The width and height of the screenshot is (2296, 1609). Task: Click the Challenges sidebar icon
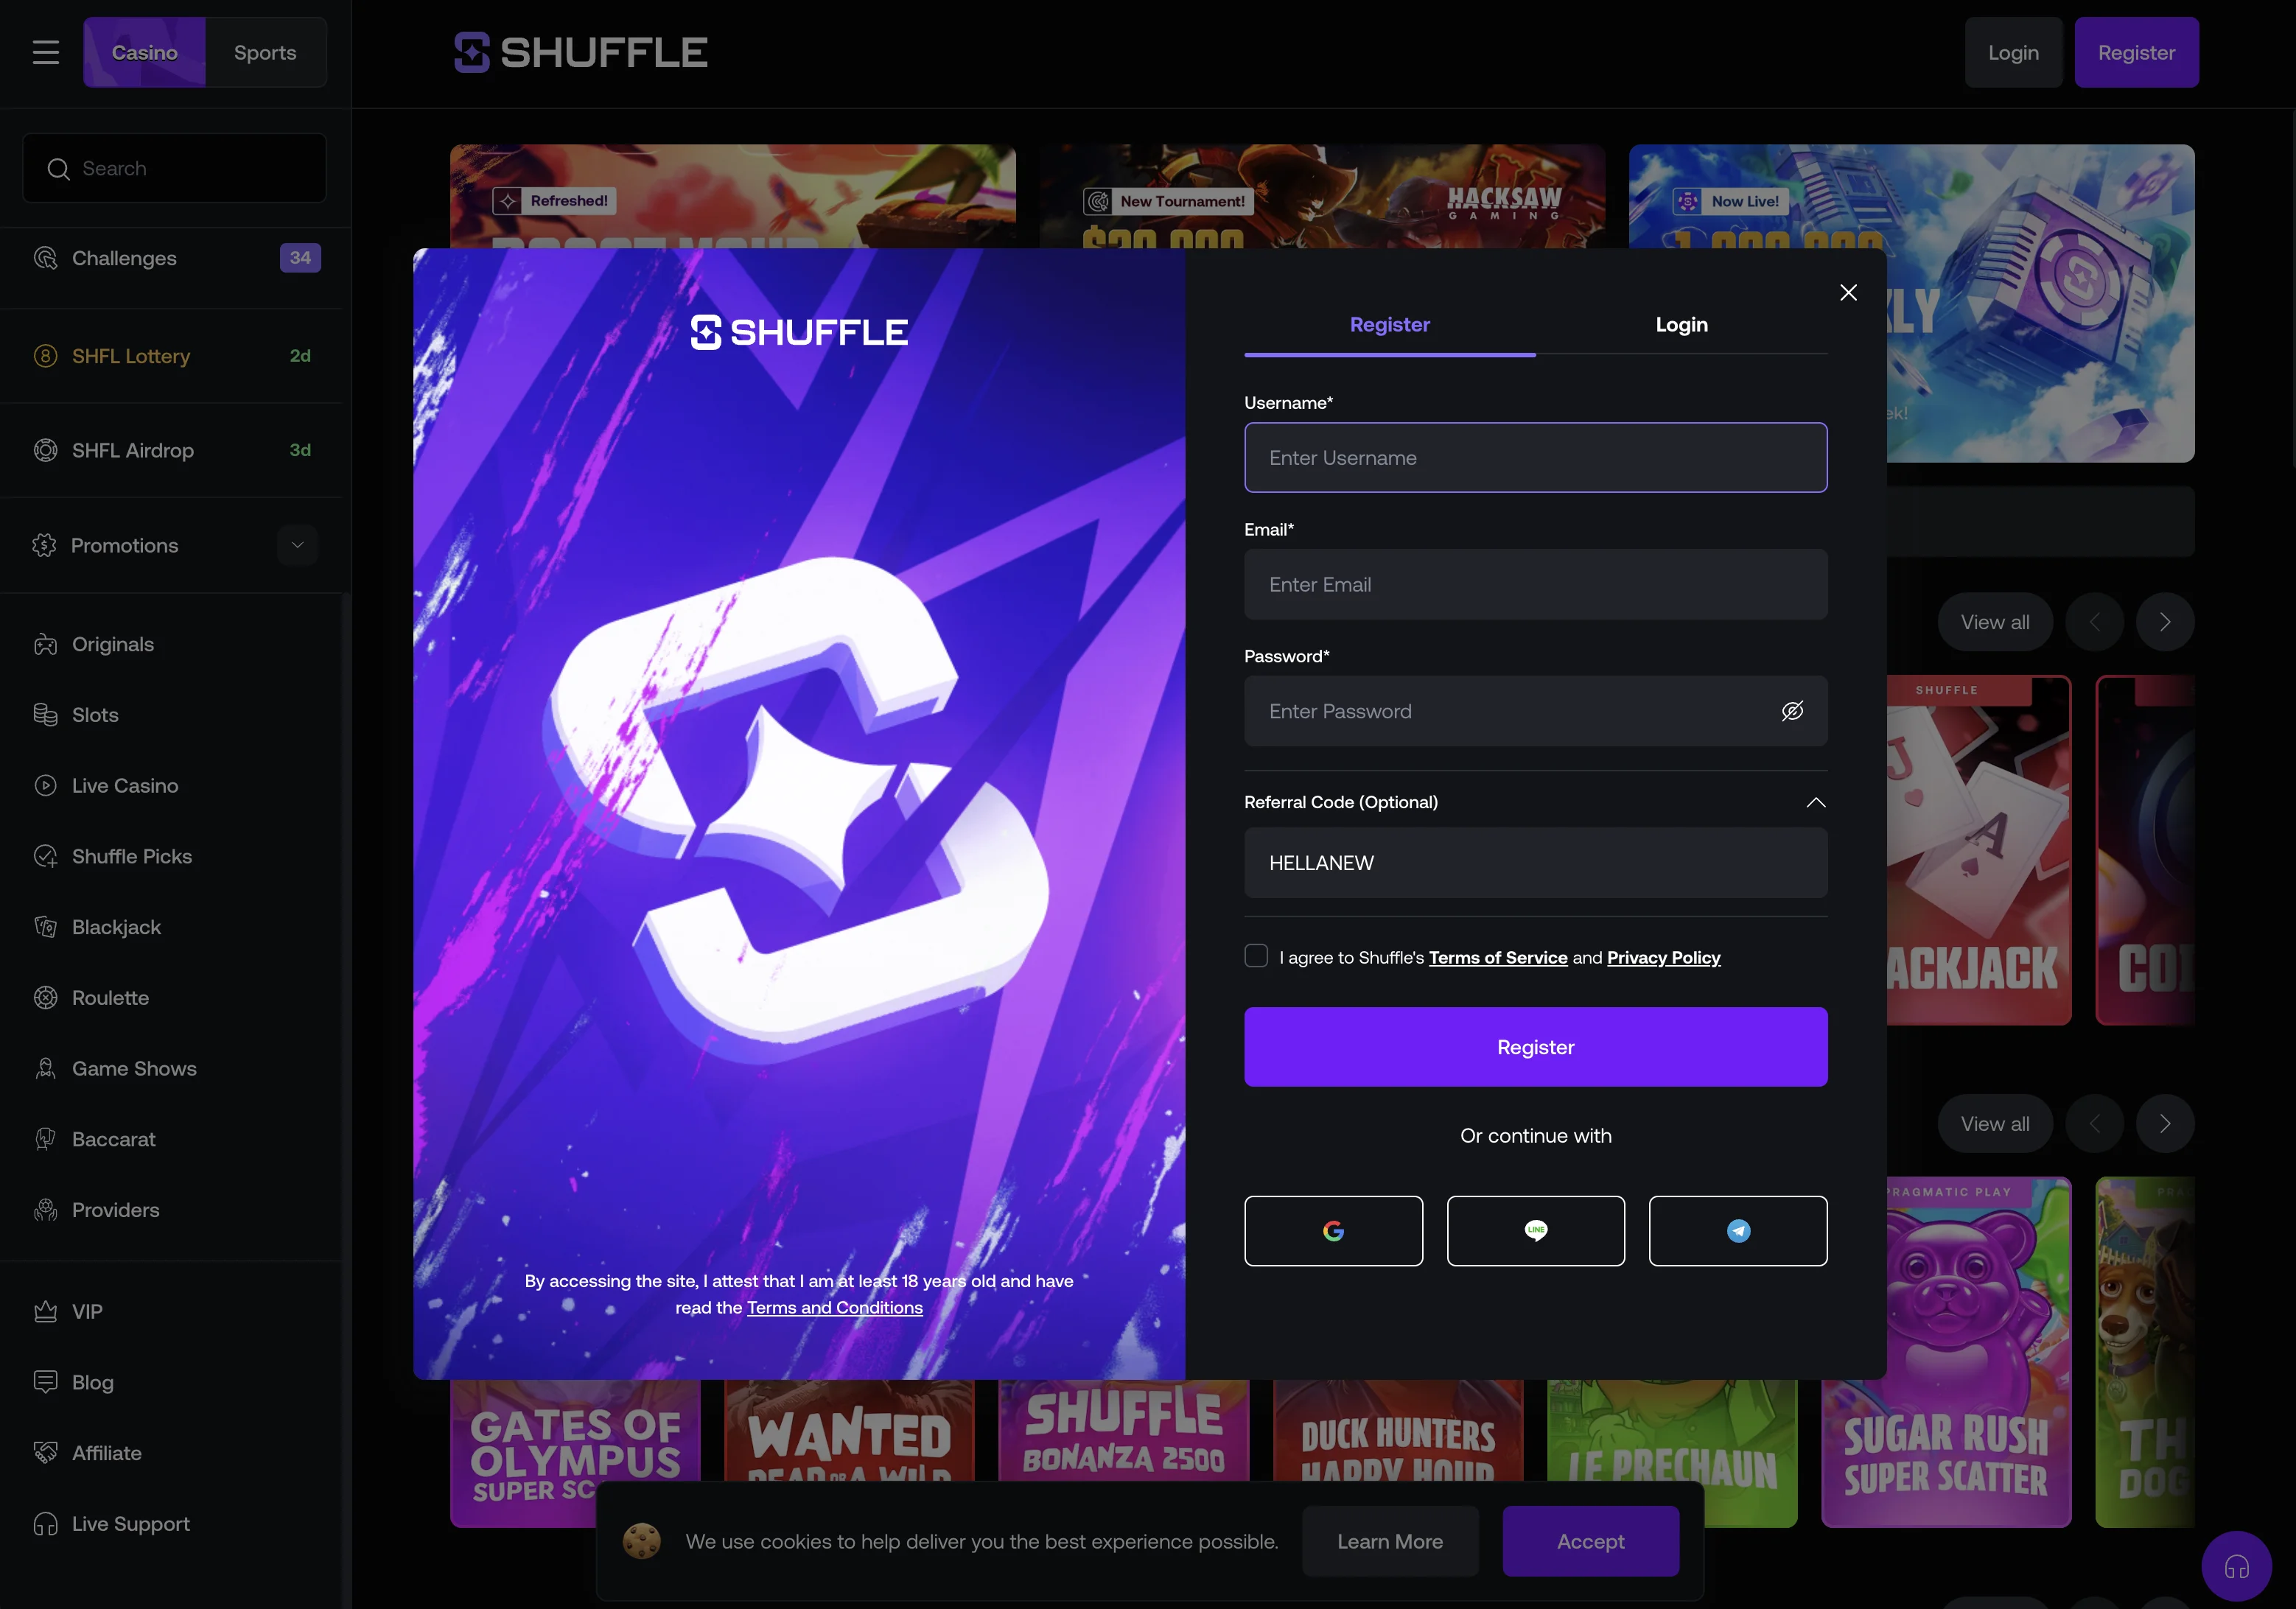click(45, 258)
